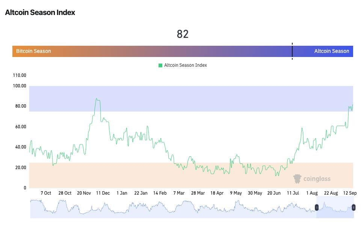Screen dimensions: 361x225
Task: Select the 12 Sep date on the x-axis
Action: (350, 193)
